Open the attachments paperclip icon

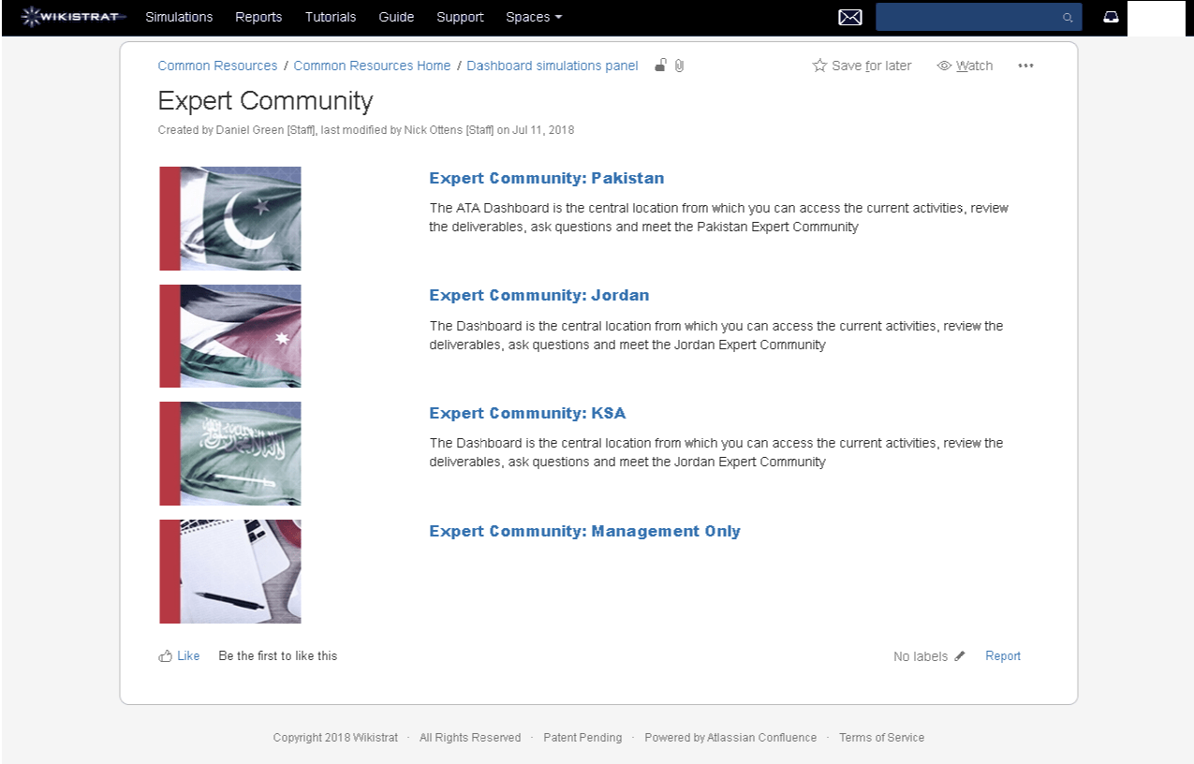(x=679, y=66)
